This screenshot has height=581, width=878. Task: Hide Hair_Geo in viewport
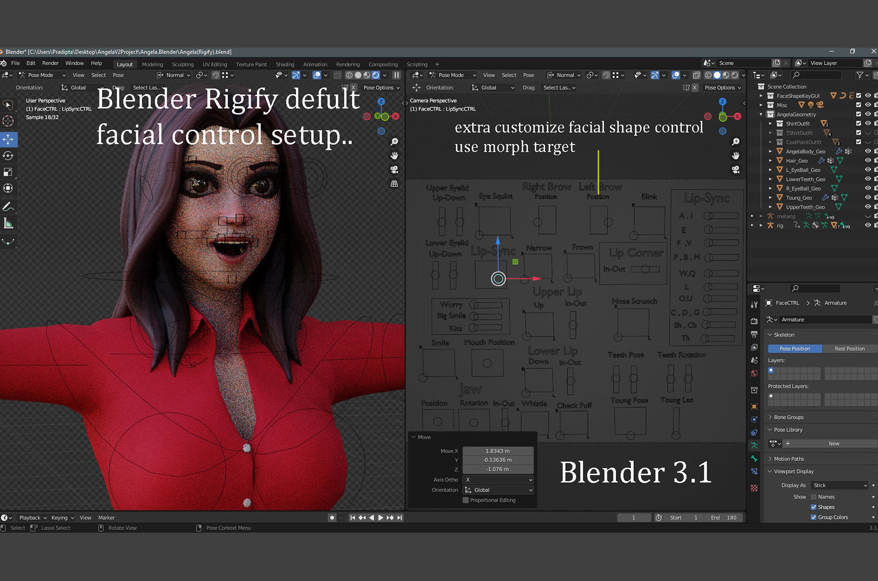pyautogui.click(x=868, y=161)
